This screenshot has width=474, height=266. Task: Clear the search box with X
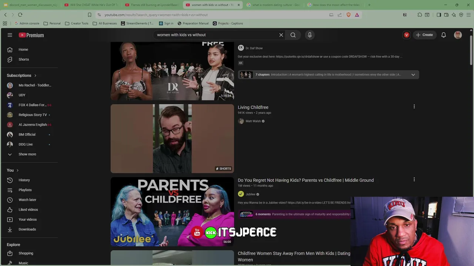(x=281, y=35)
